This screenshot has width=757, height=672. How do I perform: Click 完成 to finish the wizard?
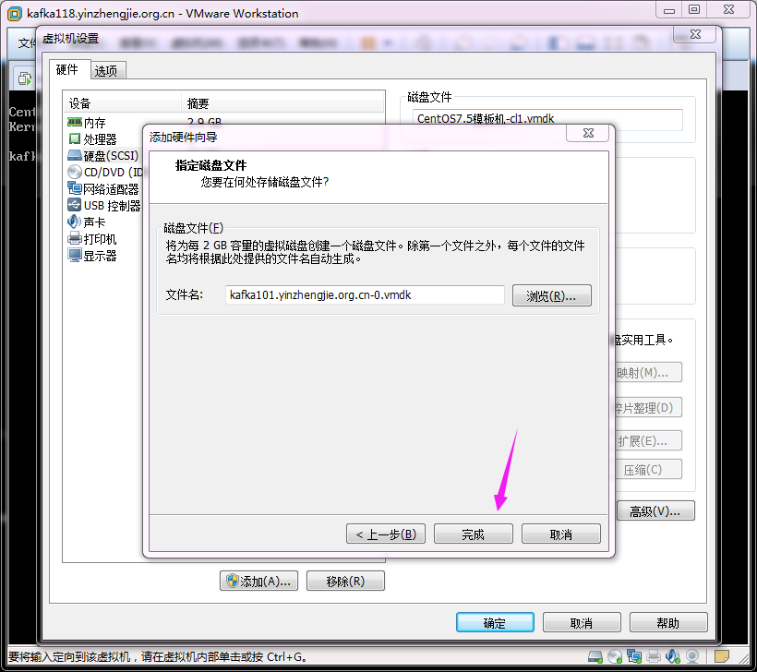[x=473, y=534]
